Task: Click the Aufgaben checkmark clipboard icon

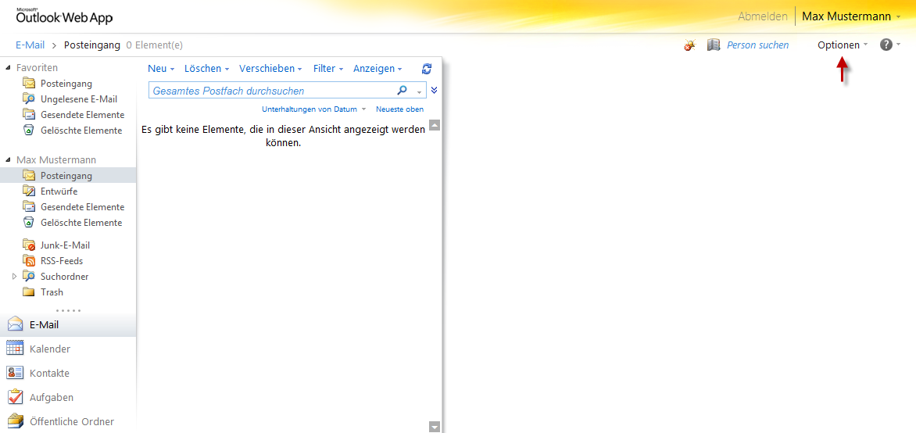Action: pyautogui.click(x=15, y=397)
